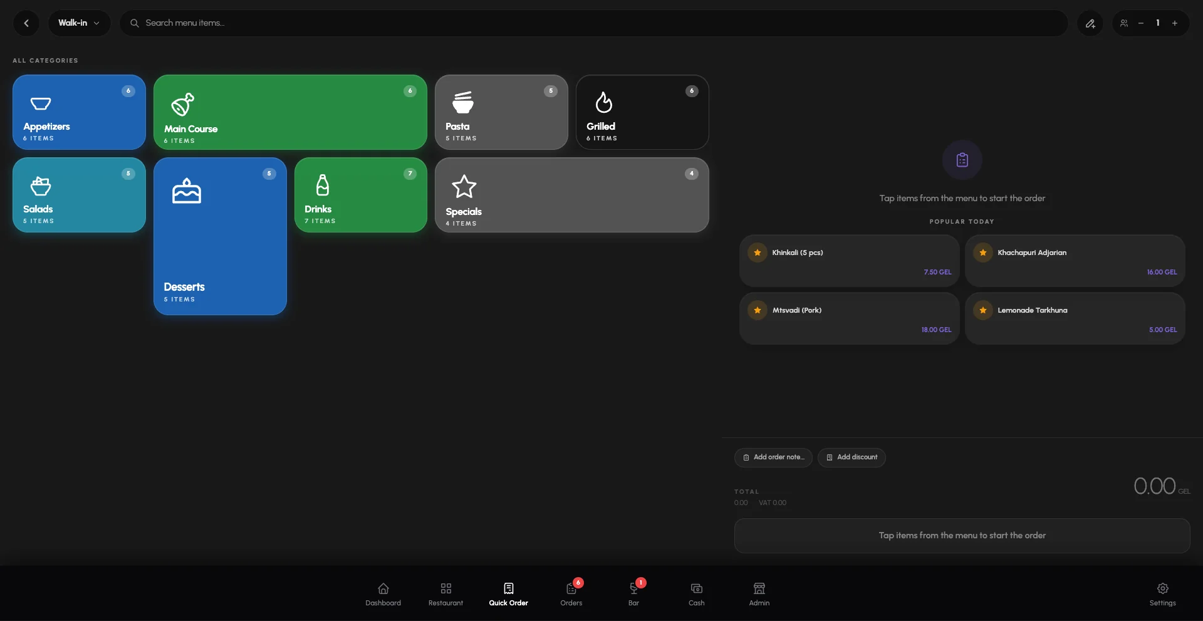This screenshot has height=621, width=1203.
Task: Click the guests people icon
Action: [x=1124, y=23]
